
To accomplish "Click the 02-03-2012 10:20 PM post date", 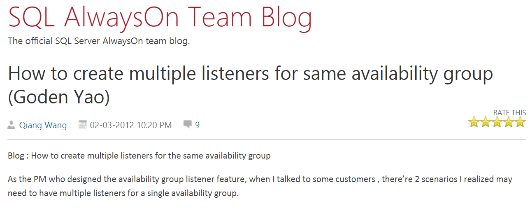I will (x=131, y=125).
